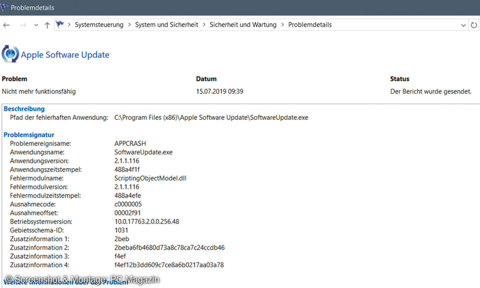Go up one level with the Up arrow

coord(47,25)
